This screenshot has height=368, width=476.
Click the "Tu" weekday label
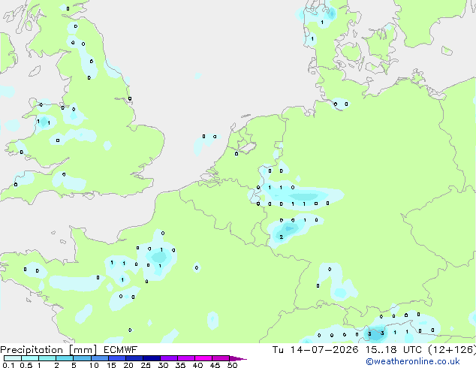(278, 350)
